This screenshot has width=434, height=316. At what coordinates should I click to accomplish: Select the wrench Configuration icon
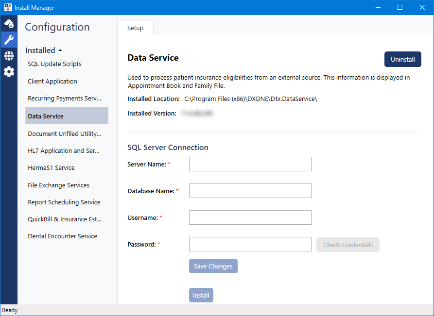click(x=9, y=40)
